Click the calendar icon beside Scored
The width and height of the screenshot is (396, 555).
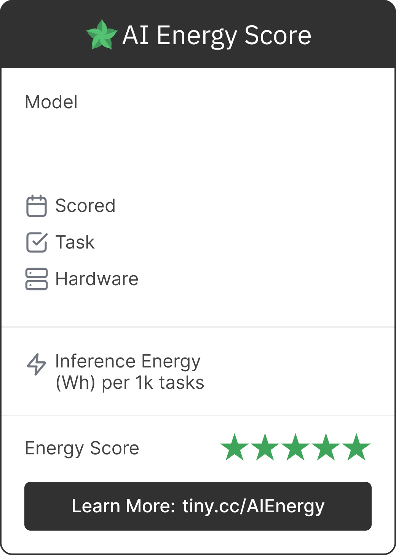click(x=37, y=206)
